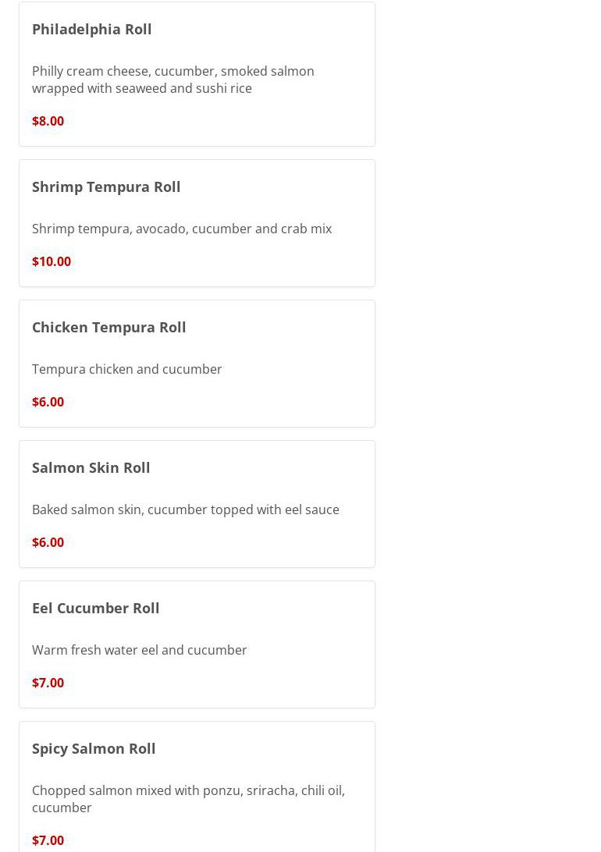Open the Shrimp Tempura Roll title
601x852 pixels.
click(106, 186)
